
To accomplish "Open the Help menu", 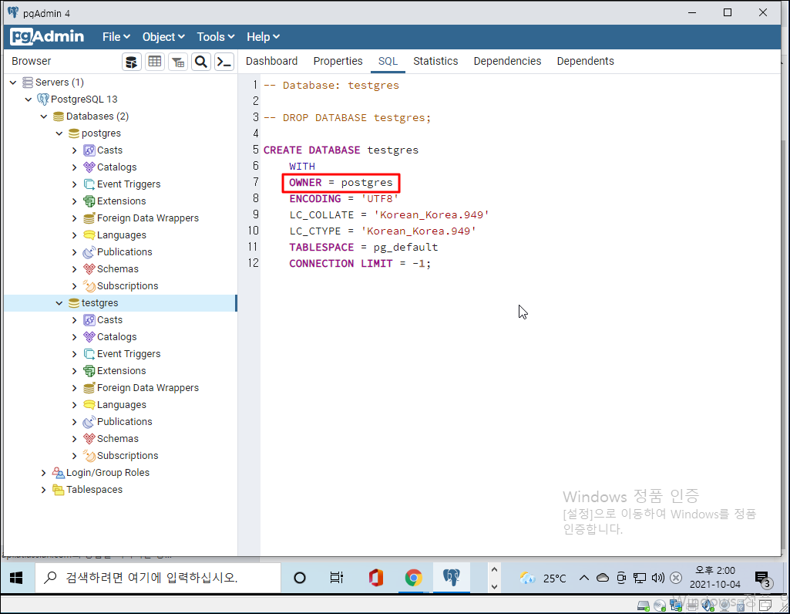I will tap(263, 37).
